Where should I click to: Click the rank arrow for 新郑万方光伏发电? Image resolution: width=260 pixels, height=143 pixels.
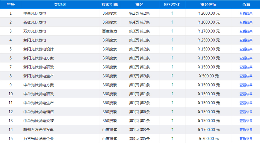click(x=172, y=129)
